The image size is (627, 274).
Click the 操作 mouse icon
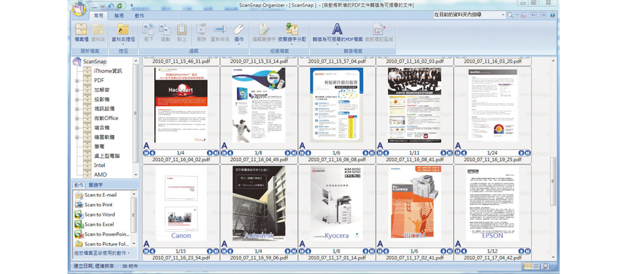click(x=239, y=29)
